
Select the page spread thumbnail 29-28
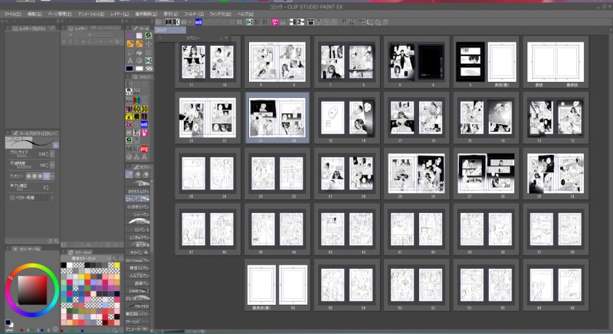tap(416, 173)
